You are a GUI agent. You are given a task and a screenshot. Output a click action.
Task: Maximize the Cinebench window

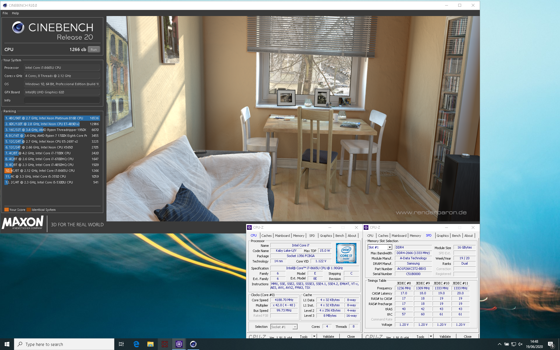[460, 5]
